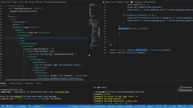Open the keywords link in terminal
The width and height of the screenshot is (193, 108).
[18, 97]
